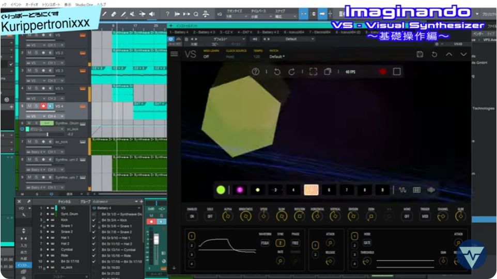Select the Cymbal channel in channel list
Image resolution: width=497 pixels, height=279 pixels.
(67, 249)
